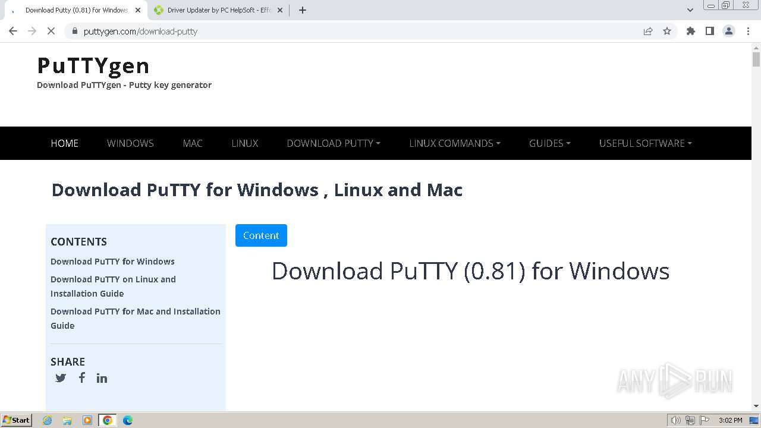Click the page vertical scrollbar thumb
The image size is (761, 428).
756,59
